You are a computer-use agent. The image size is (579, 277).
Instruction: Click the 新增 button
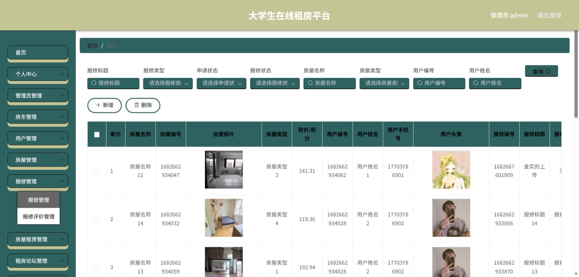click(x=104, y=105)
